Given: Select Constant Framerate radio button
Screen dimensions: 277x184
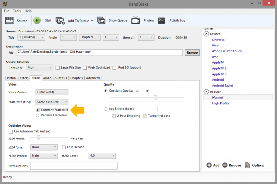Looking at the screenshot, I should tap(38, 110).
